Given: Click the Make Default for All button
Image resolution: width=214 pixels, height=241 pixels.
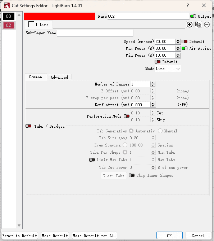Looking at the screenshot, I should (x=94, y=236).
